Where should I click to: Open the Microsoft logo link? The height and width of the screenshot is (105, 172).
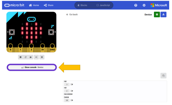(x=159, y=5)
